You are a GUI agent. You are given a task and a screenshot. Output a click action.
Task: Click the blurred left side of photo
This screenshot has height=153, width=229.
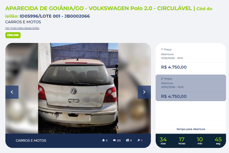(22, 88)
